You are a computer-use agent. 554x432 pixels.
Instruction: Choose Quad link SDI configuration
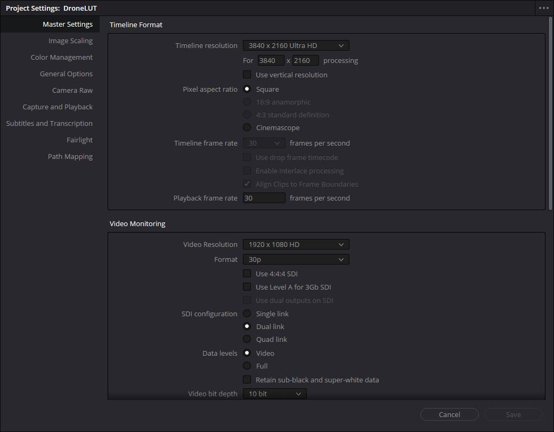(247, 339)
